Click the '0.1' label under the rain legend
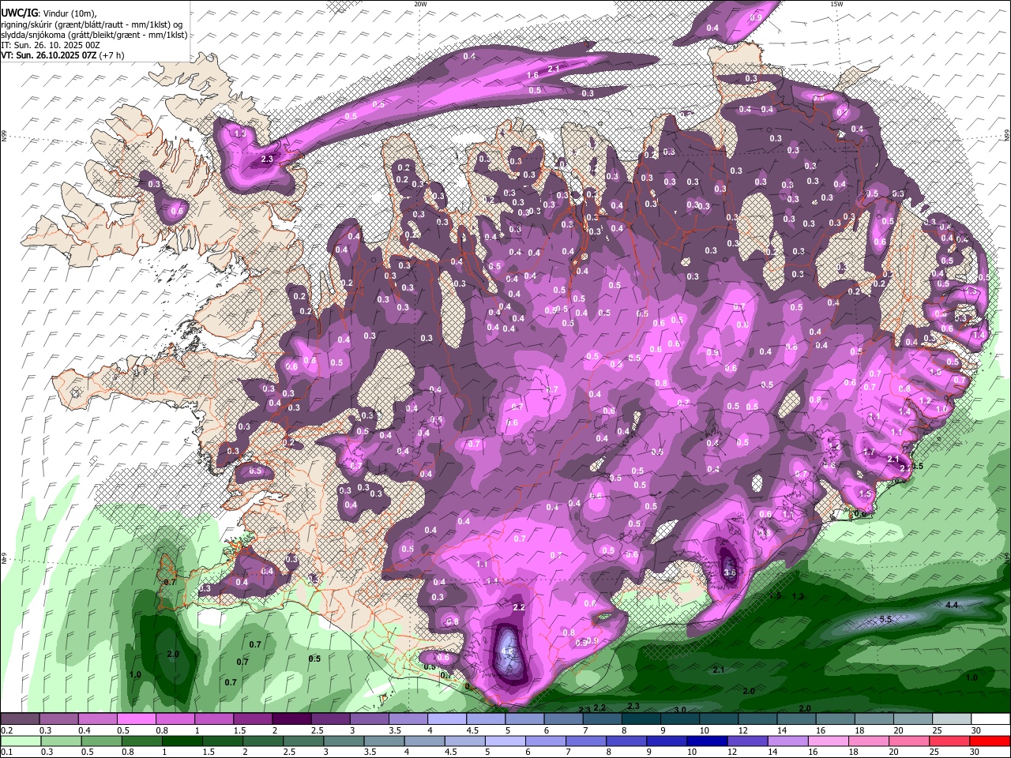 (6, 752)
